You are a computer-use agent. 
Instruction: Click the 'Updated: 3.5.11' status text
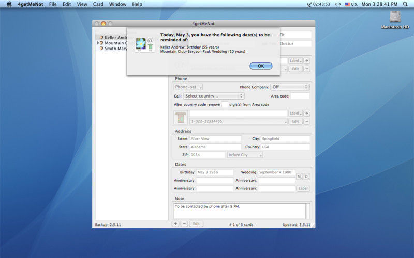tap(297, 225)
